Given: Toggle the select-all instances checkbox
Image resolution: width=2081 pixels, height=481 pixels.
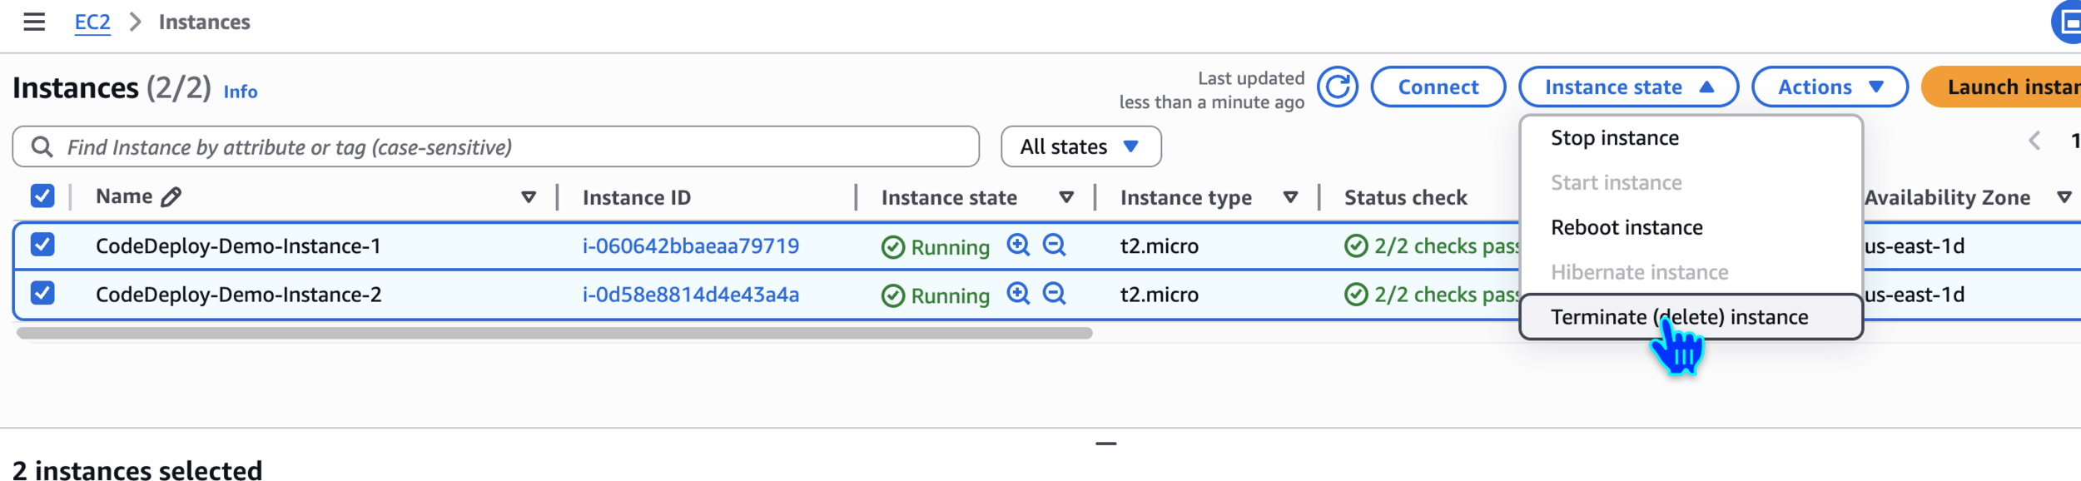Looking at the screenshot, I should (x=42, y=196).
